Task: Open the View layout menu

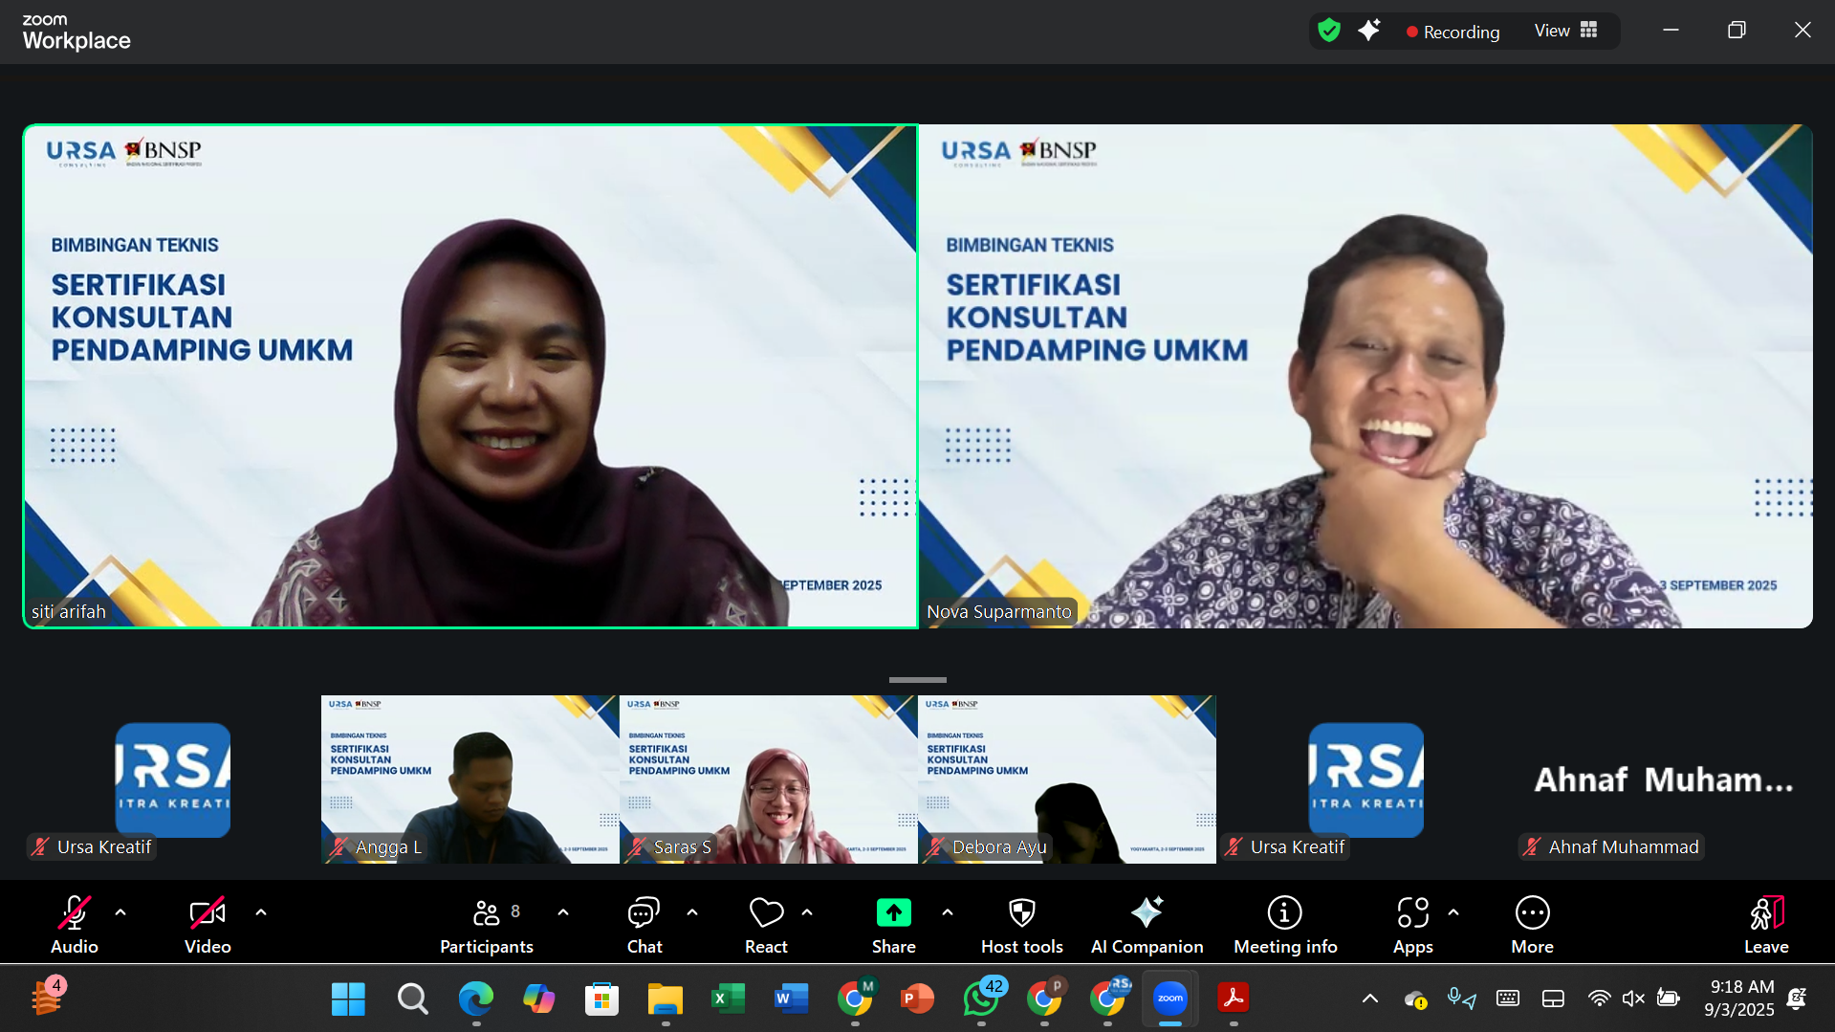Action: [1565, 31]
